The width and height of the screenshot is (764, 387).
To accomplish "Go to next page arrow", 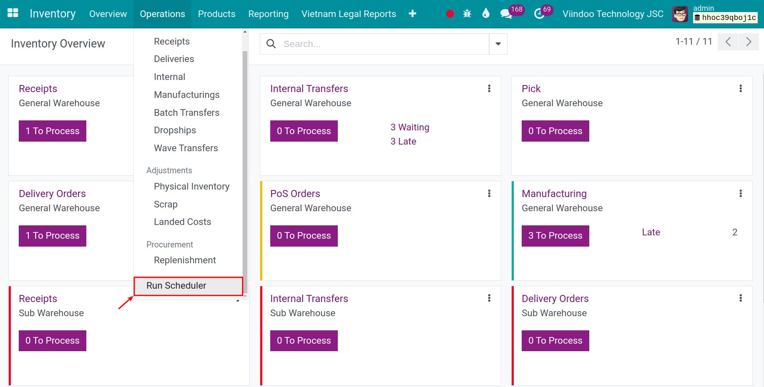I will tap(749, 42).
